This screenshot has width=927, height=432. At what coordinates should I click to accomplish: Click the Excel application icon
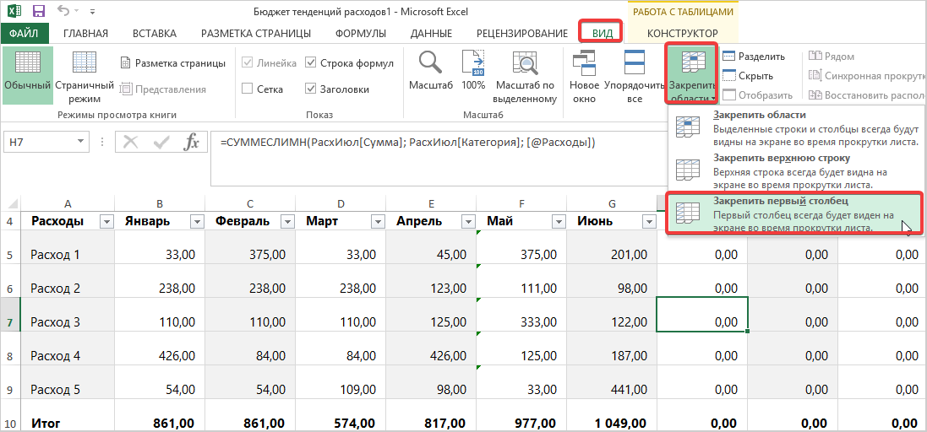click(x=14, y=11)
